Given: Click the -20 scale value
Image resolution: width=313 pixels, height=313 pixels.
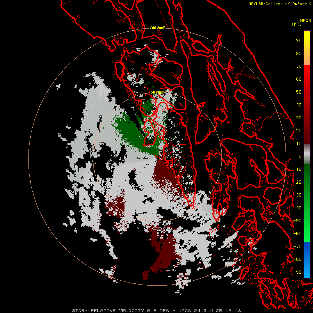Looking at the screenshot, I should point(297,182).
